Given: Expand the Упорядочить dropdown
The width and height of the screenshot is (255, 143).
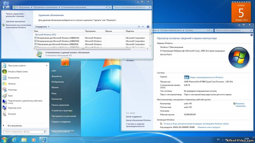Looking at the screenshot, I should tap(42, 26).
